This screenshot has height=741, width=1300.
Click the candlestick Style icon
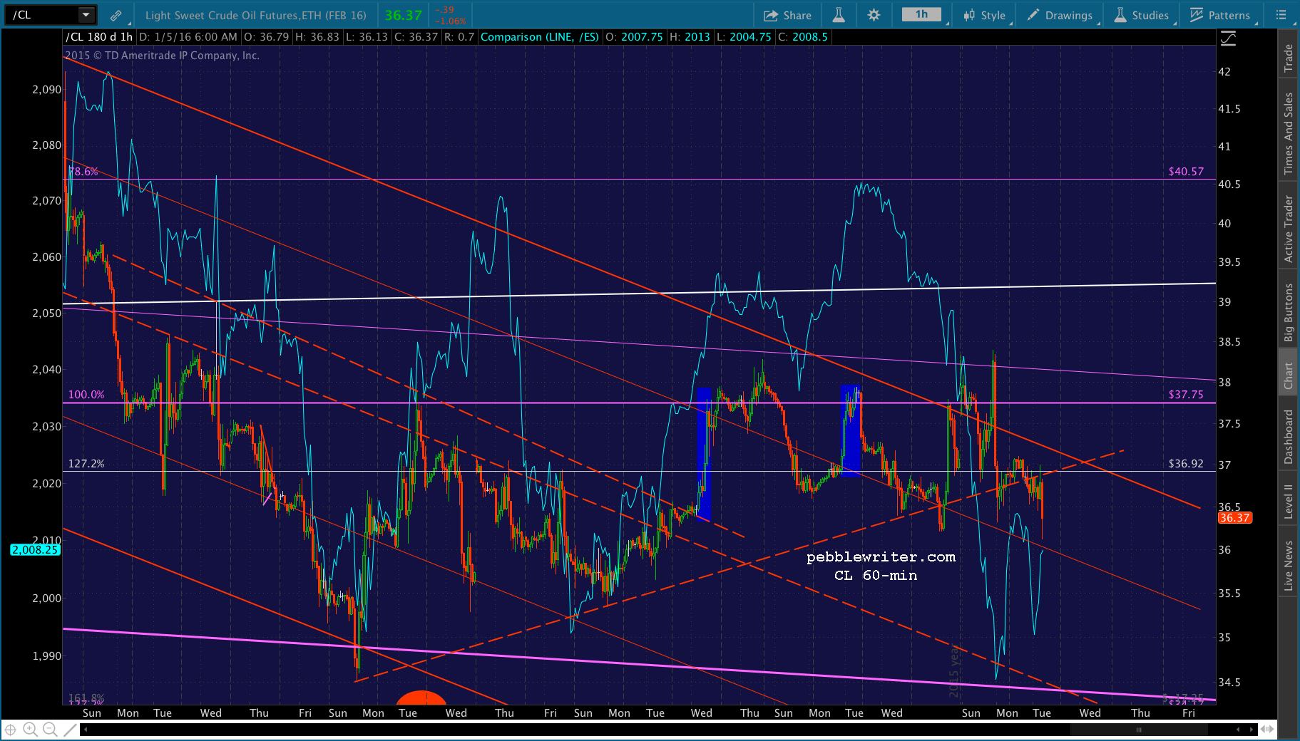(x=969, y=15)
